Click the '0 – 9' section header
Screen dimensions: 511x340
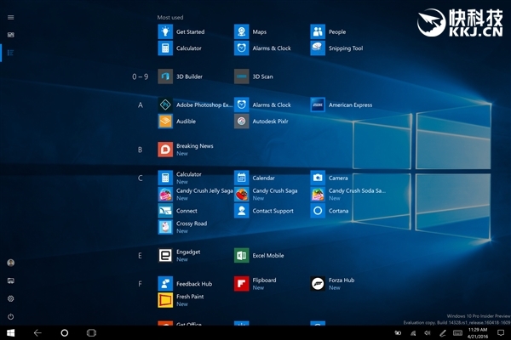(141, 76)
